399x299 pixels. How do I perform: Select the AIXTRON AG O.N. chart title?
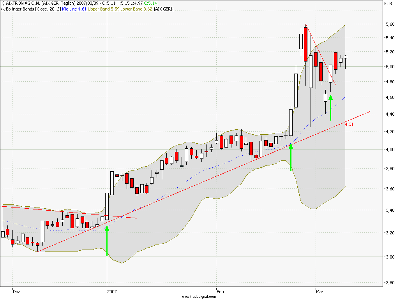pyautogui.click(x=23, y=3)
